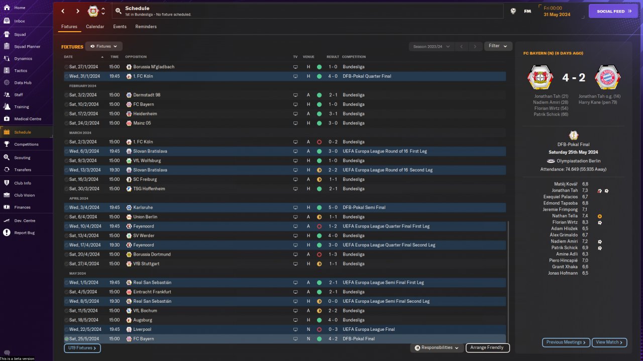Click the FC Bayern badge in match panel
Screen dimensions: 643x361
point(607,78)
